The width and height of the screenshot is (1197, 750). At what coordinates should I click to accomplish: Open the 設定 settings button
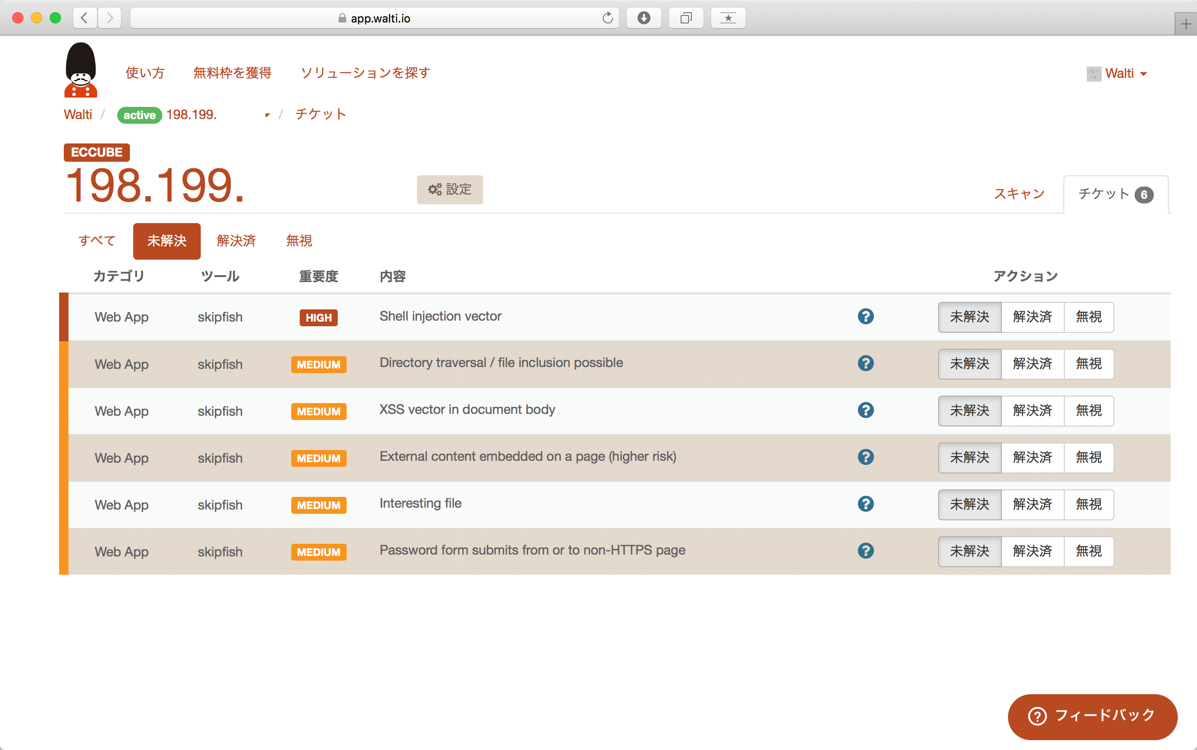(450, 189)
